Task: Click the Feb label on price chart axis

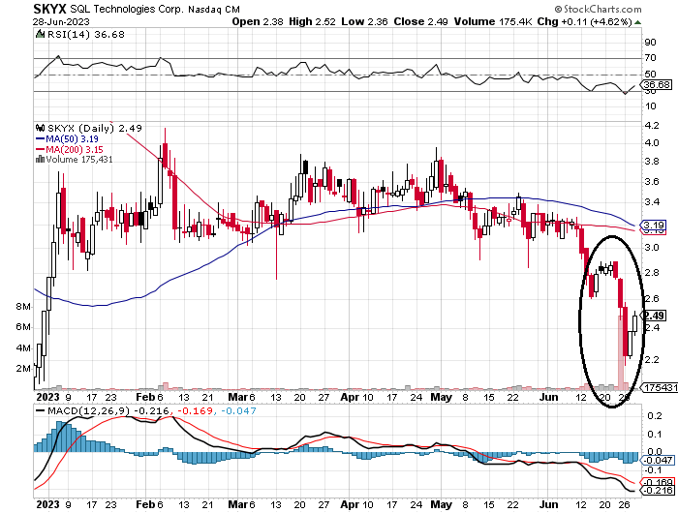Action: pos(145,397)
